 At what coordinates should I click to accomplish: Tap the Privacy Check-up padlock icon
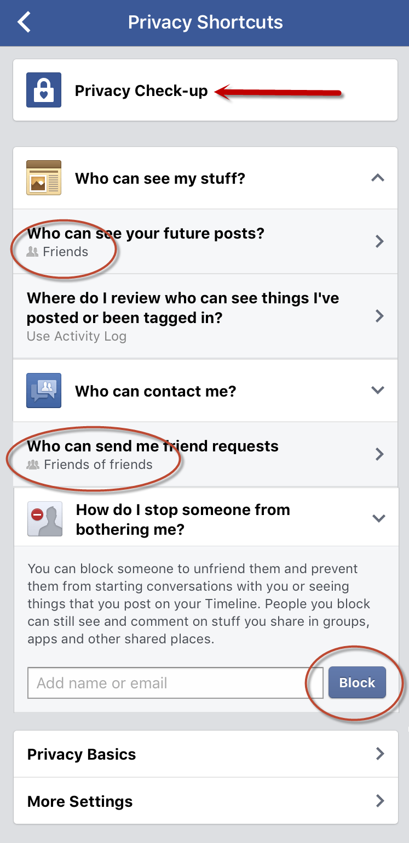[44, 90]
